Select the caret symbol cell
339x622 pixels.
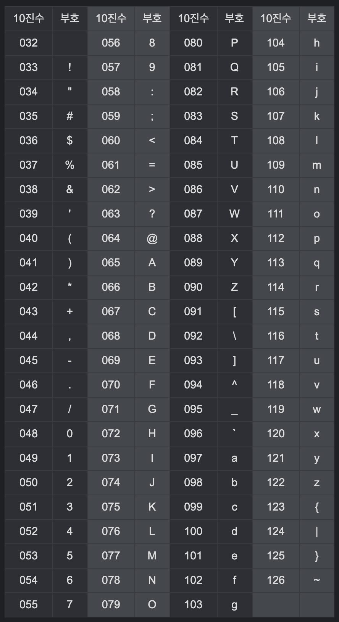(234, 385)
